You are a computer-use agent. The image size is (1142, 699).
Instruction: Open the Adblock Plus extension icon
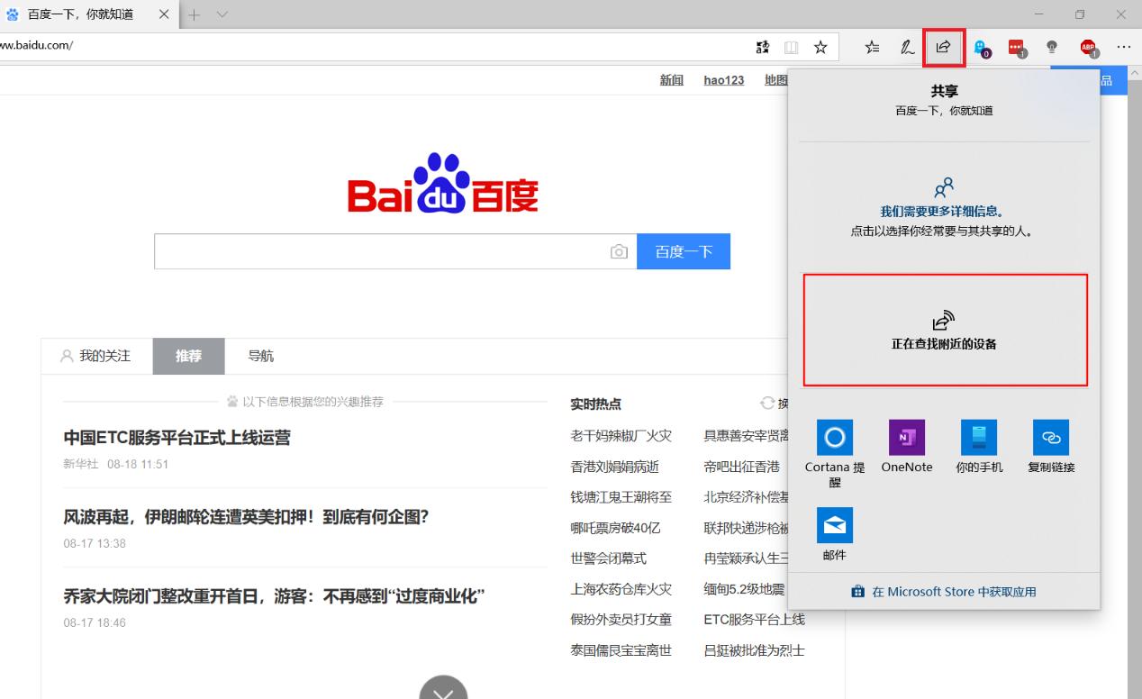[x=1087, y=47]
